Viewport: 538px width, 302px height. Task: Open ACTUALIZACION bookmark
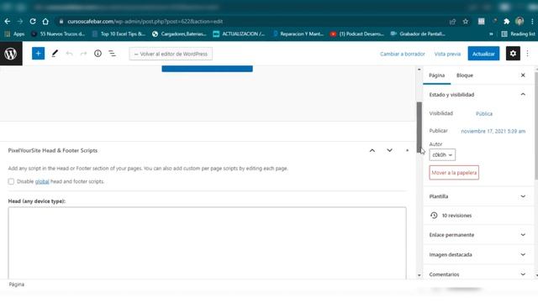239,34
